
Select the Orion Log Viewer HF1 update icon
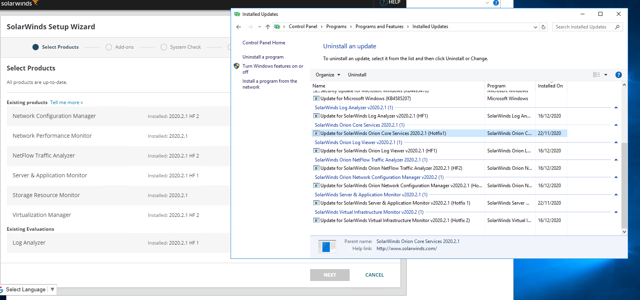click(316, 151)
